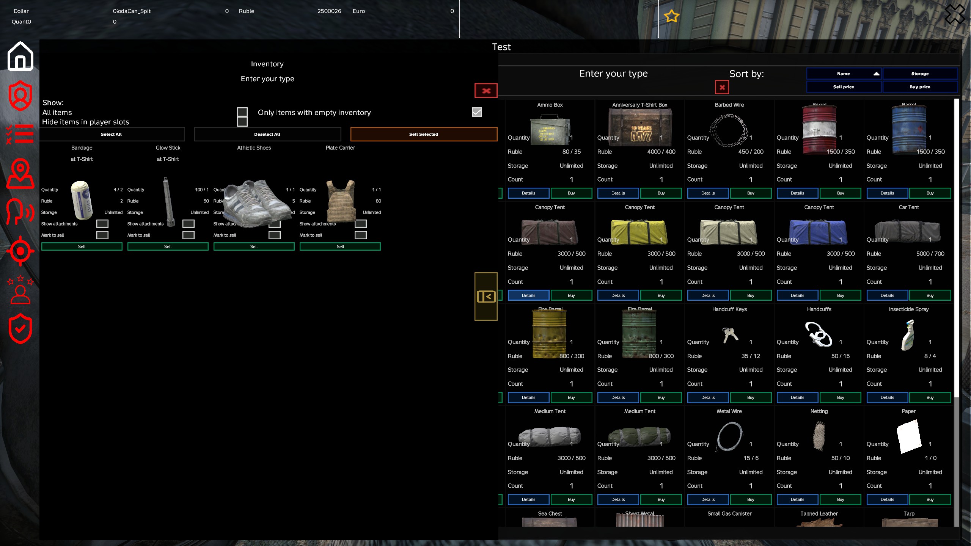Click the Sea Chest item title
971x546 pixels.
(550, 513)
